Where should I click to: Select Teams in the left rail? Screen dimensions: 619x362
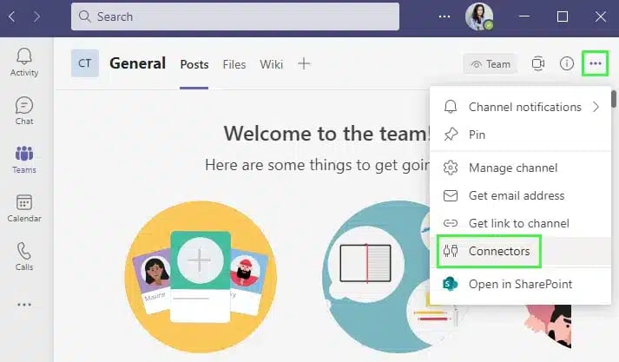tap(24, 160)
